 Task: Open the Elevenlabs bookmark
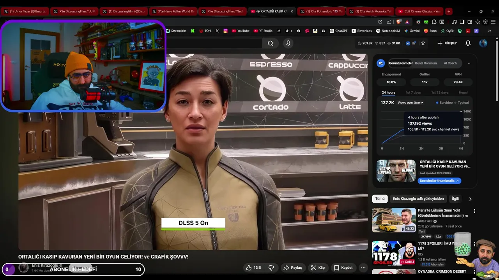click(x=361, y=31)
